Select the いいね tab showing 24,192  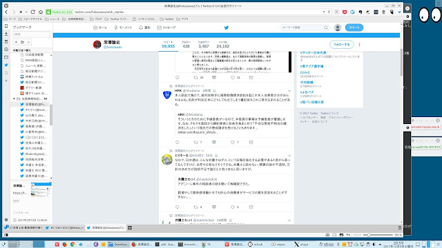pyautogui.click(x=222, y=44)
